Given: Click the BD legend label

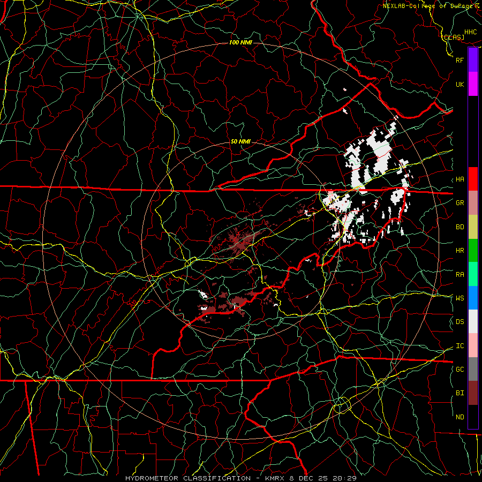Looking at the screenshot, I should coord(460,227).
